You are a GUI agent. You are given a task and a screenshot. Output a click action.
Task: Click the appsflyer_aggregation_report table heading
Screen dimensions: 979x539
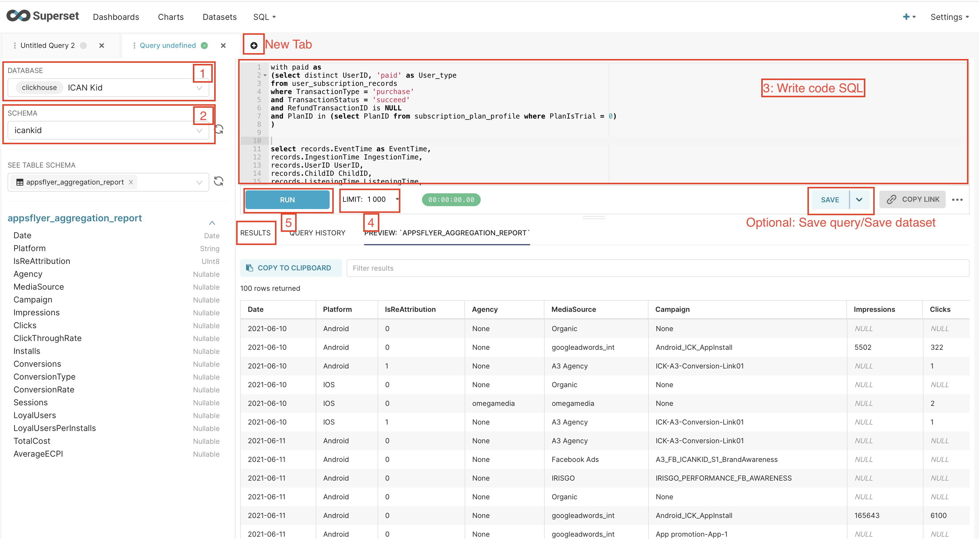tap(75, 218)
